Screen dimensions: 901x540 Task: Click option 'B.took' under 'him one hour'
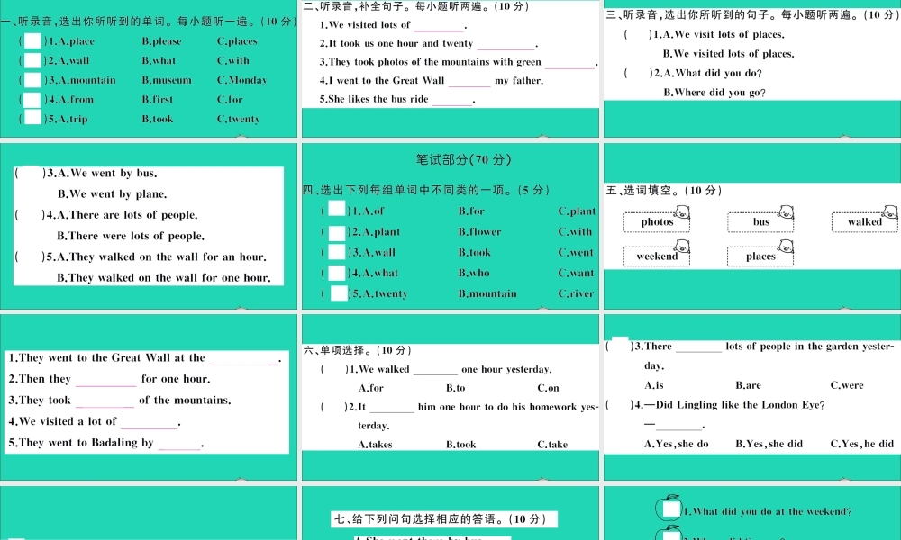coord(460,445)
